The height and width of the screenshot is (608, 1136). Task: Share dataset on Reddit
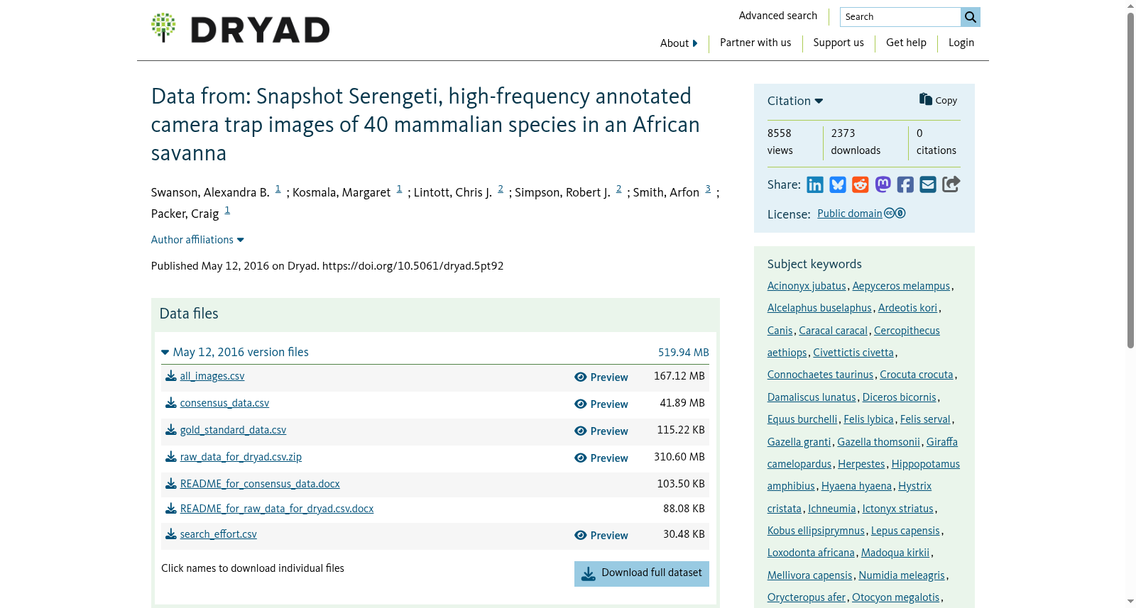tap(861, 185)
